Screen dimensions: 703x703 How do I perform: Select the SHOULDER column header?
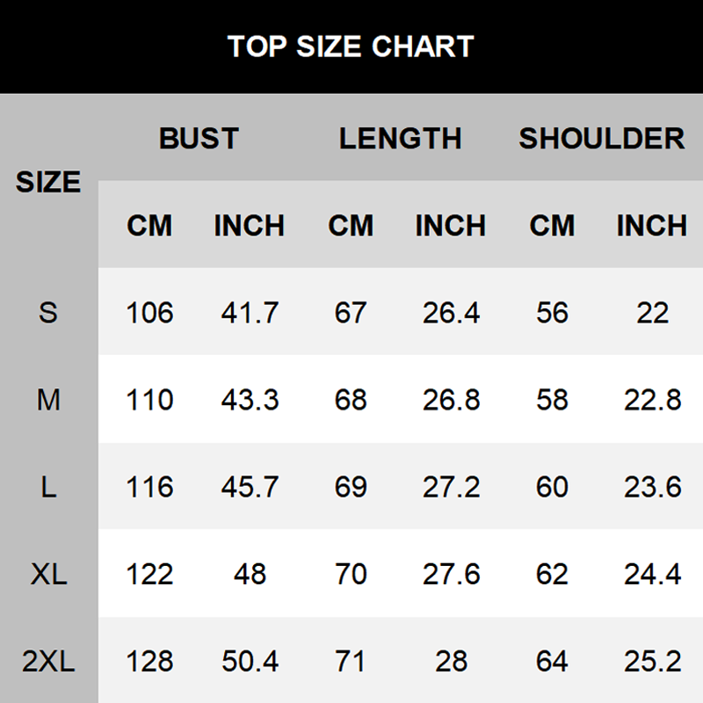602,138
